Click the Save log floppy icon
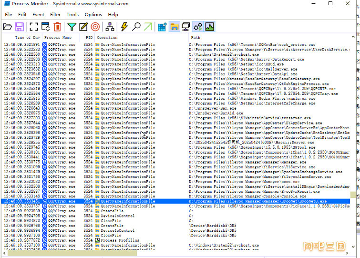360x258 pixels. tap(19, 27)
